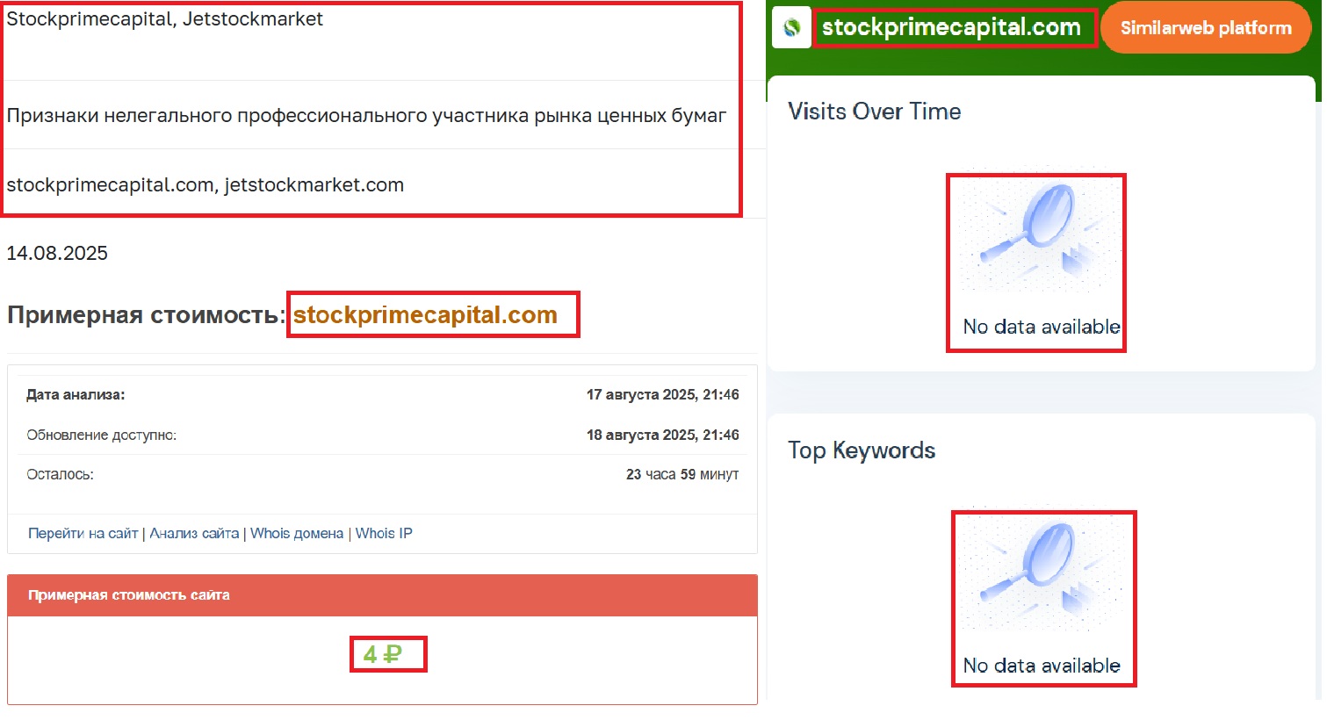Click the "14.08.2025" date text

(57, 253)
